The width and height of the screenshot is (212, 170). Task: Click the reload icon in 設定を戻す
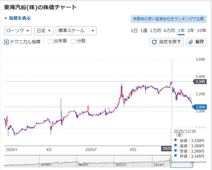coord(154,42)
